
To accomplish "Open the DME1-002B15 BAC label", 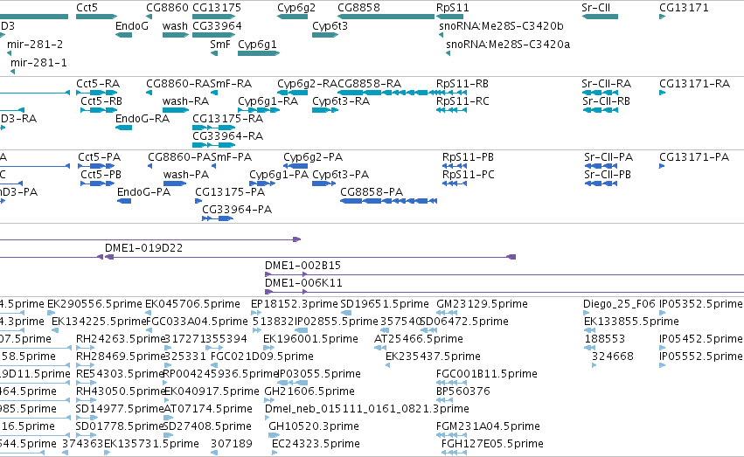I will pos(302,266).
